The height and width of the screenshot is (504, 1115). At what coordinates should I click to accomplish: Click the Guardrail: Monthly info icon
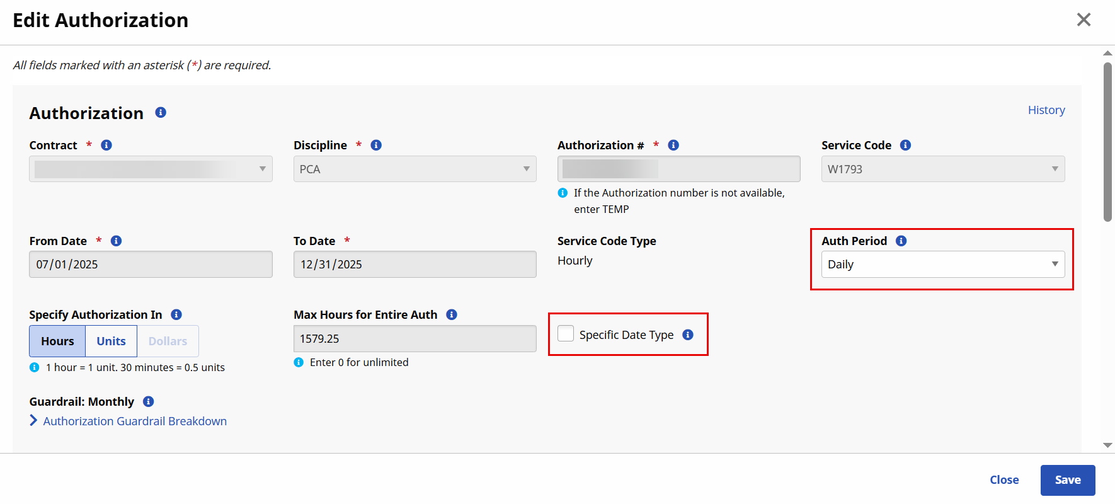(149, 401)
